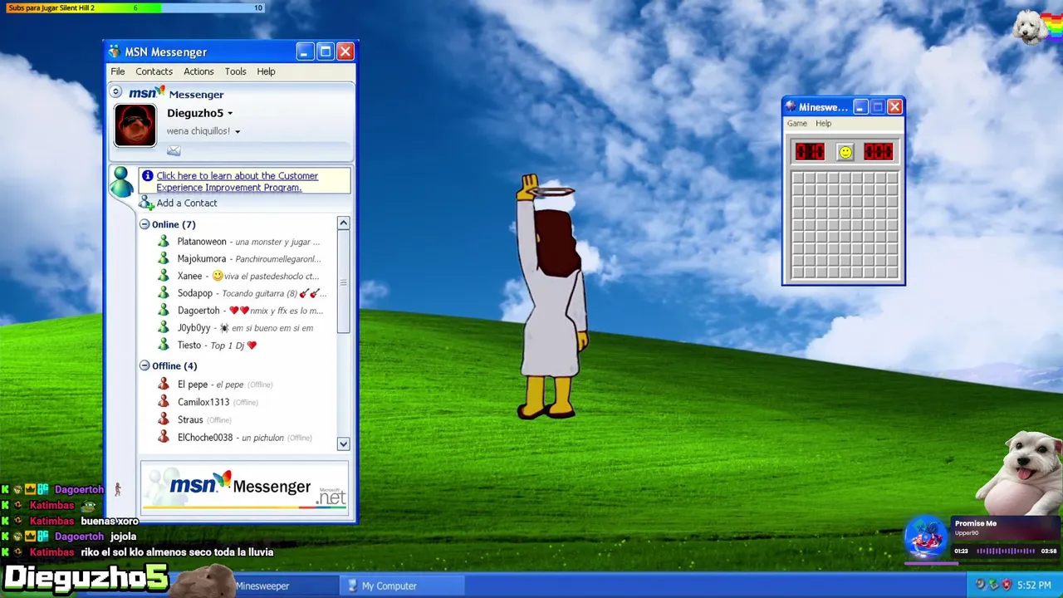Click the contact list scroll down arrow
Image resolution: width=1063 pixels, height=598 pixels.
(343, 444)
